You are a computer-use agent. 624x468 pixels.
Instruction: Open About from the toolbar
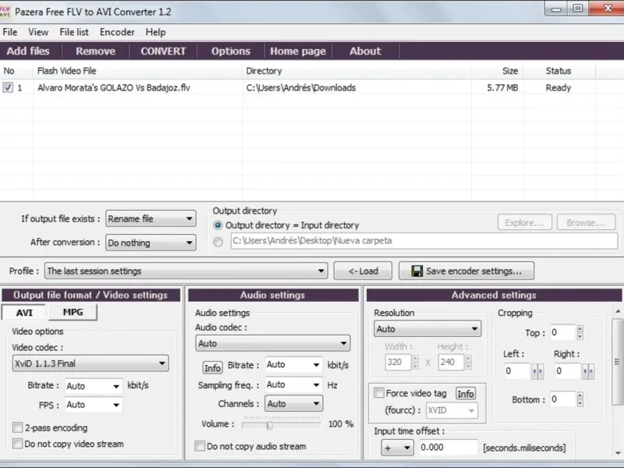coord(365,51)
